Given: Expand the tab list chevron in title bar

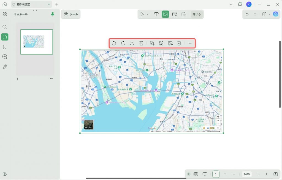Looking at the screenshot, I should click(x=231, y=4).
